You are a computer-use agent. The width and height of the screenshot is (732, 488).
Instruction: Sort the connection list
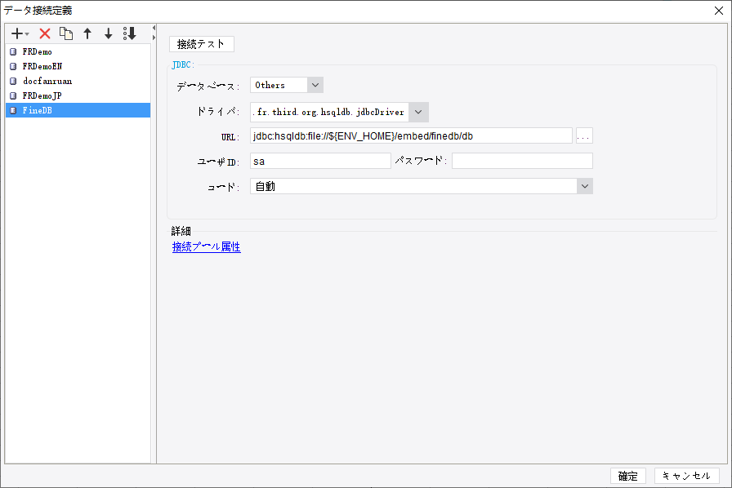[128, 33]
